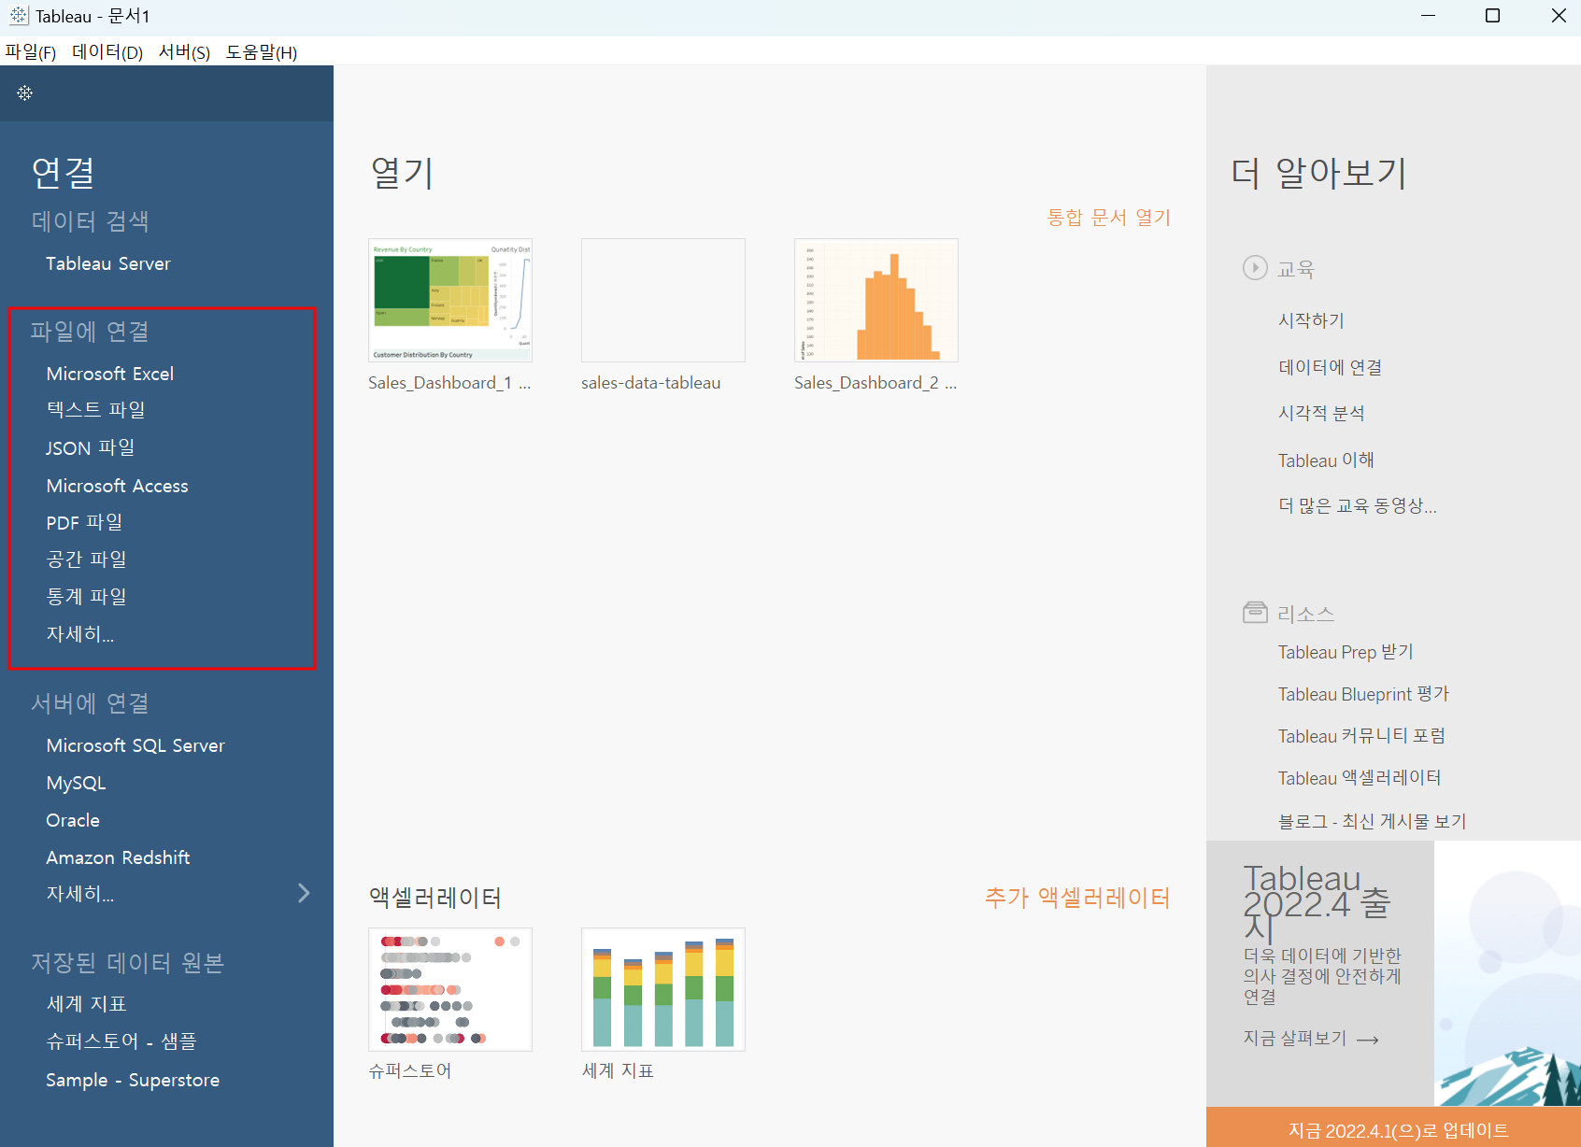Image resolution: width=1581 pixels, height=1147 pixels.
Task: Open the 서버(S) menu
Action: (184, 52)
